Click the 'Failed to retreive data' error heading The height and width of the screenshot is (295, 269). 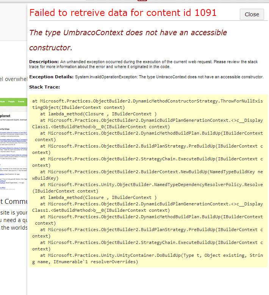pyautogui.click(x=123, y=13)
